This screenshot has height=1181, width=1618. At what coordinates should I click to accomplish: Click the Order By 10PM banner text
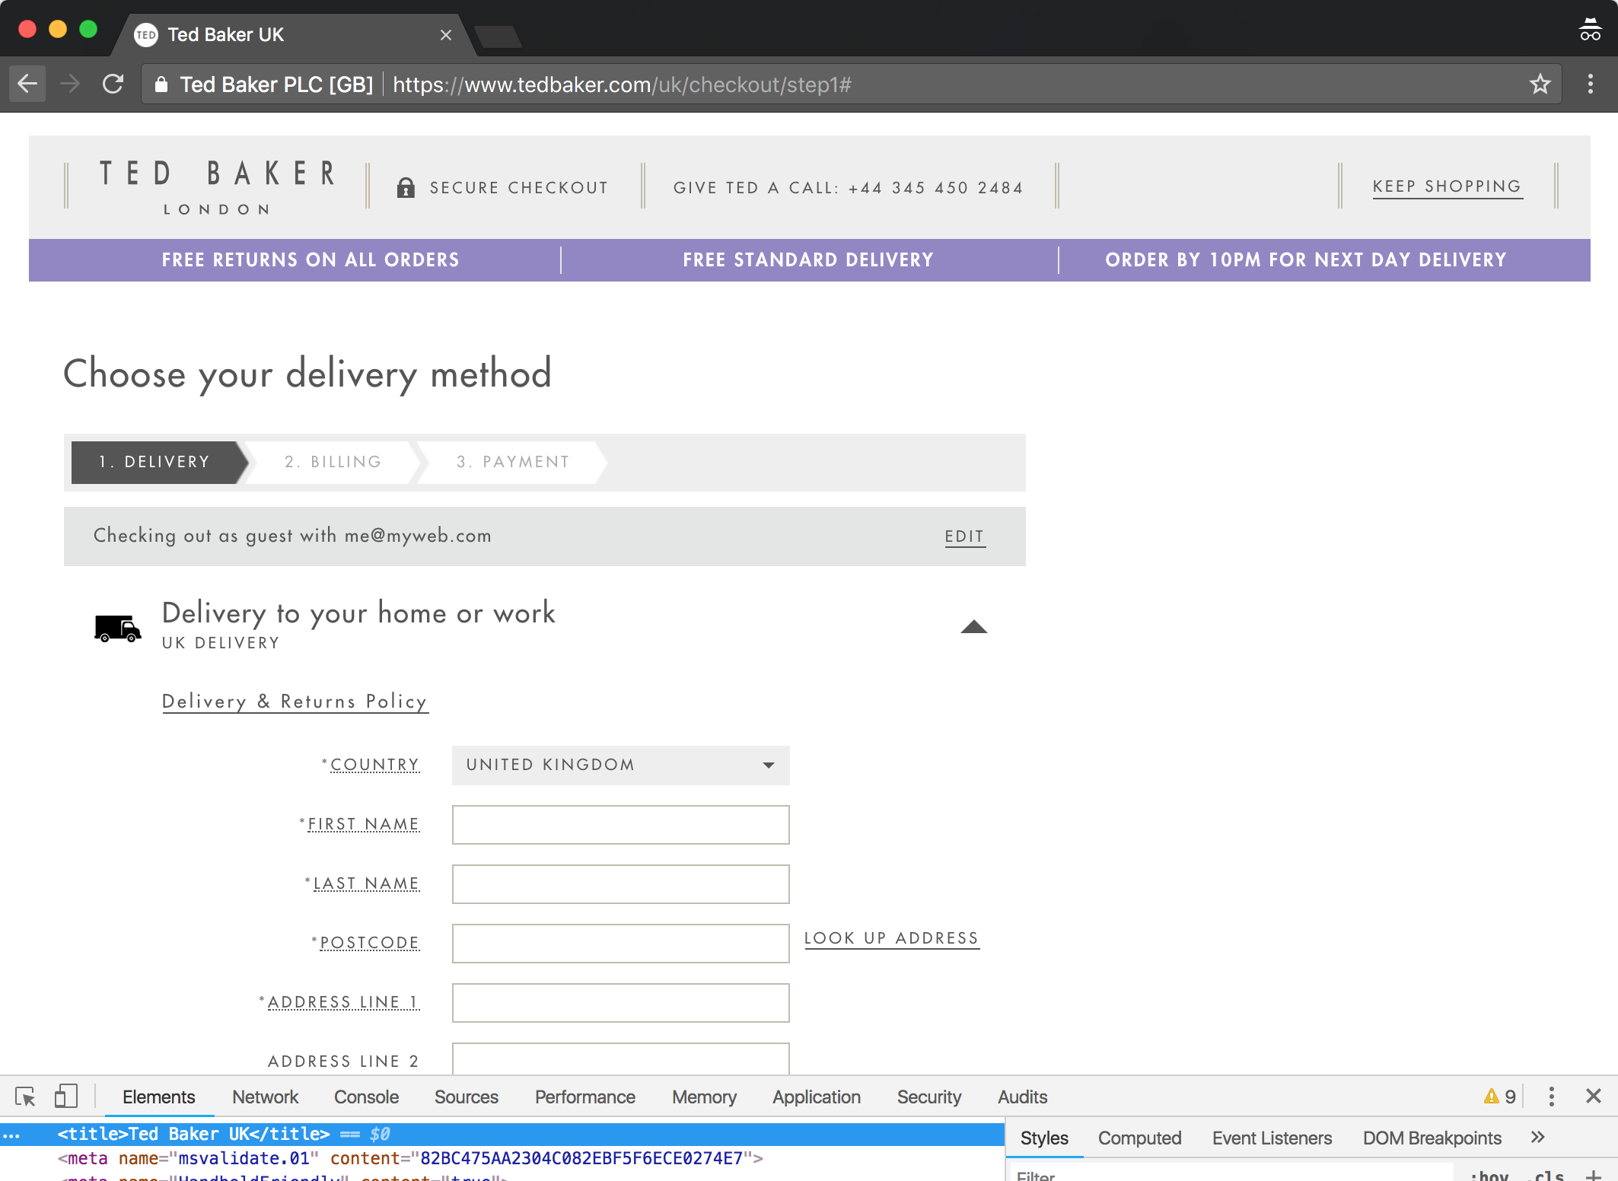pos(1306,260)
